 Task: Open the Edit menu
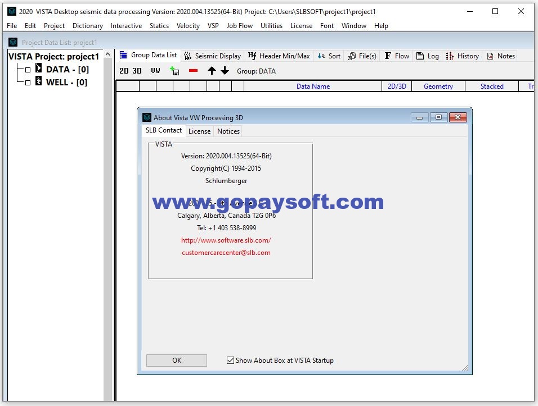pyautogui.click(x=30, y=26)
